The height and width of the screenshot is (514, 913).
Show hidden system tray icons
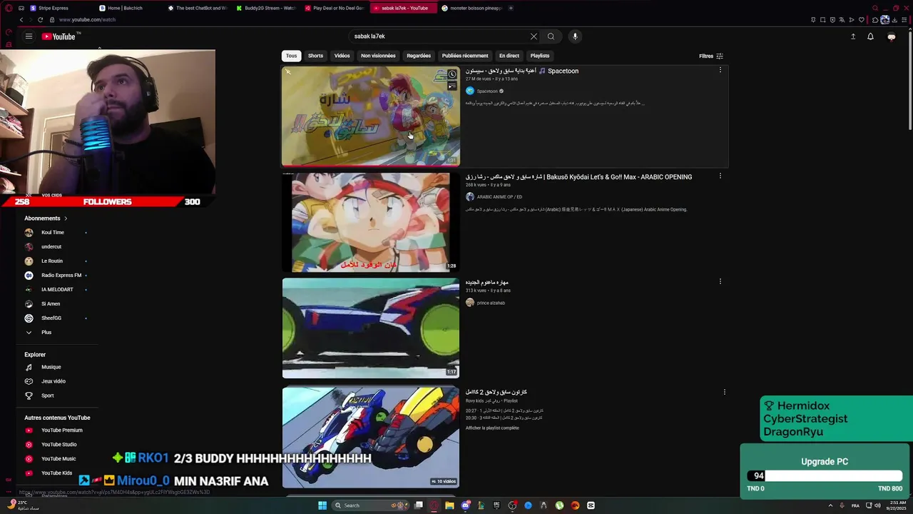(x=830, y=505)
